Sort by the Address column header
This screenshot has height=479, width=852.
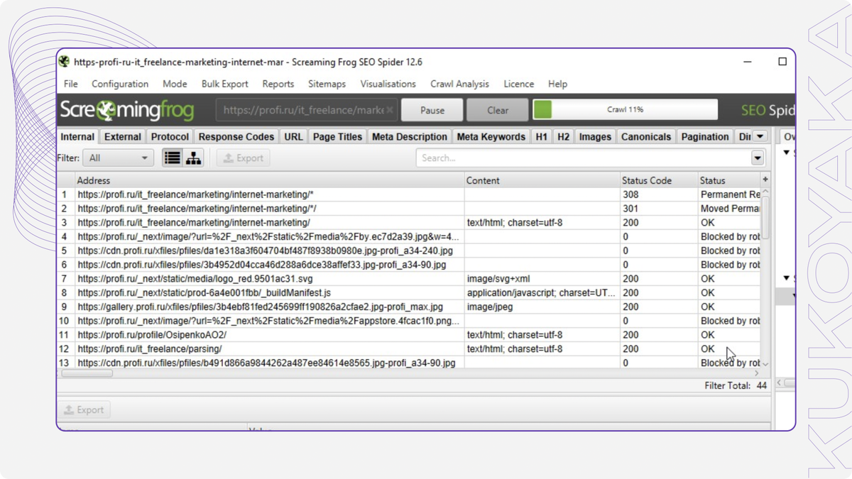click(270, 180)
